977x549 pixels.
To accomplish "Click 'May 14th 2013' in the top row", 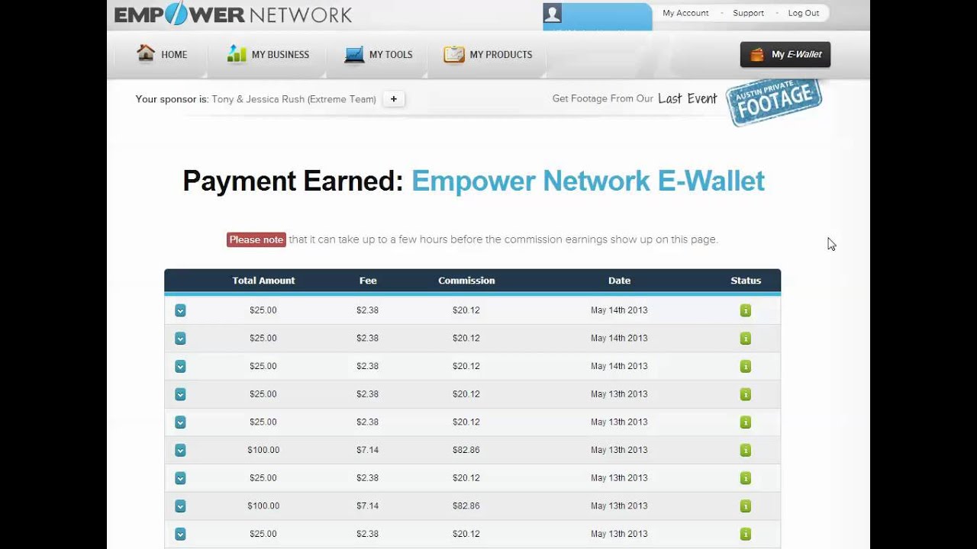I will (x=619, y=310).
